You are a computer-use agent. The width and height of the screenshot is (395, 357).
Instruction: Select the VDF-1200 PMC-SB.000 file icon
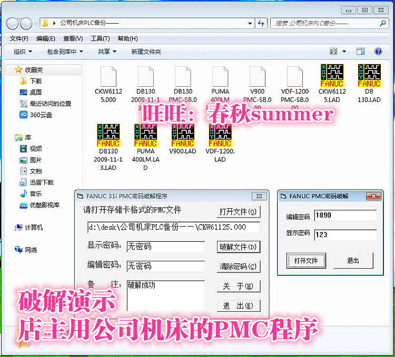click(295, 76)
